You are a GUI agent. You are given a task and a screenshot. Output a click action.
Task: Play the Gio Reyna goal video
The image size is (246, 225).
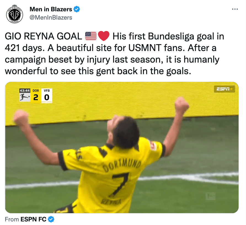coord(122,147)
